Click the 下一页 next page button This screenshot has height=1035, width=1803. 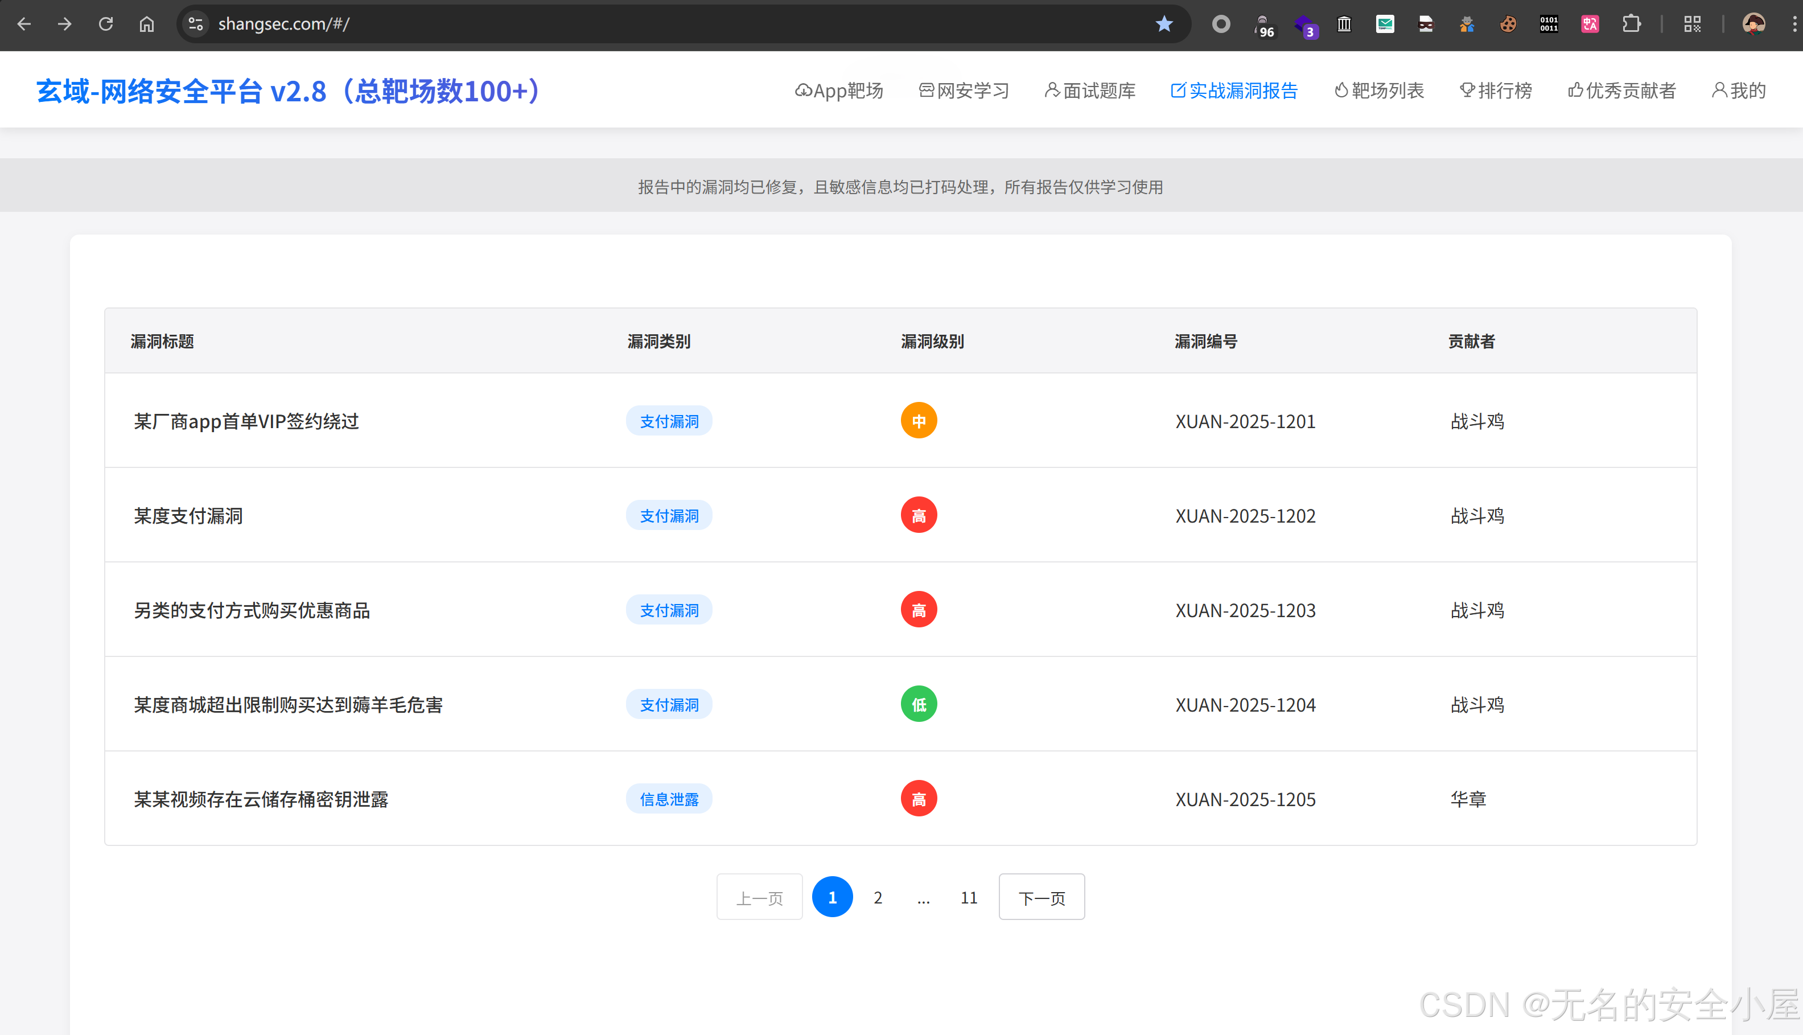(1042, 897)
